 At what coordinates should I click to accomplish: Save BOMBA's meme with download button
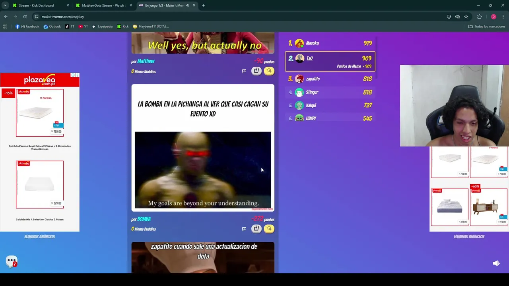pyautogui.click(x=256, y=228)
